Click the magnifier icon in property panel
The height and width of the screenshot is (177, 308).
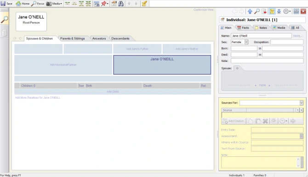(x=257, y=11)
